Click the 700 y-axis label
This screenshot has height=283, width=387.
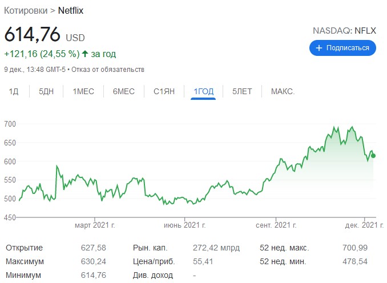coord(10,124)
